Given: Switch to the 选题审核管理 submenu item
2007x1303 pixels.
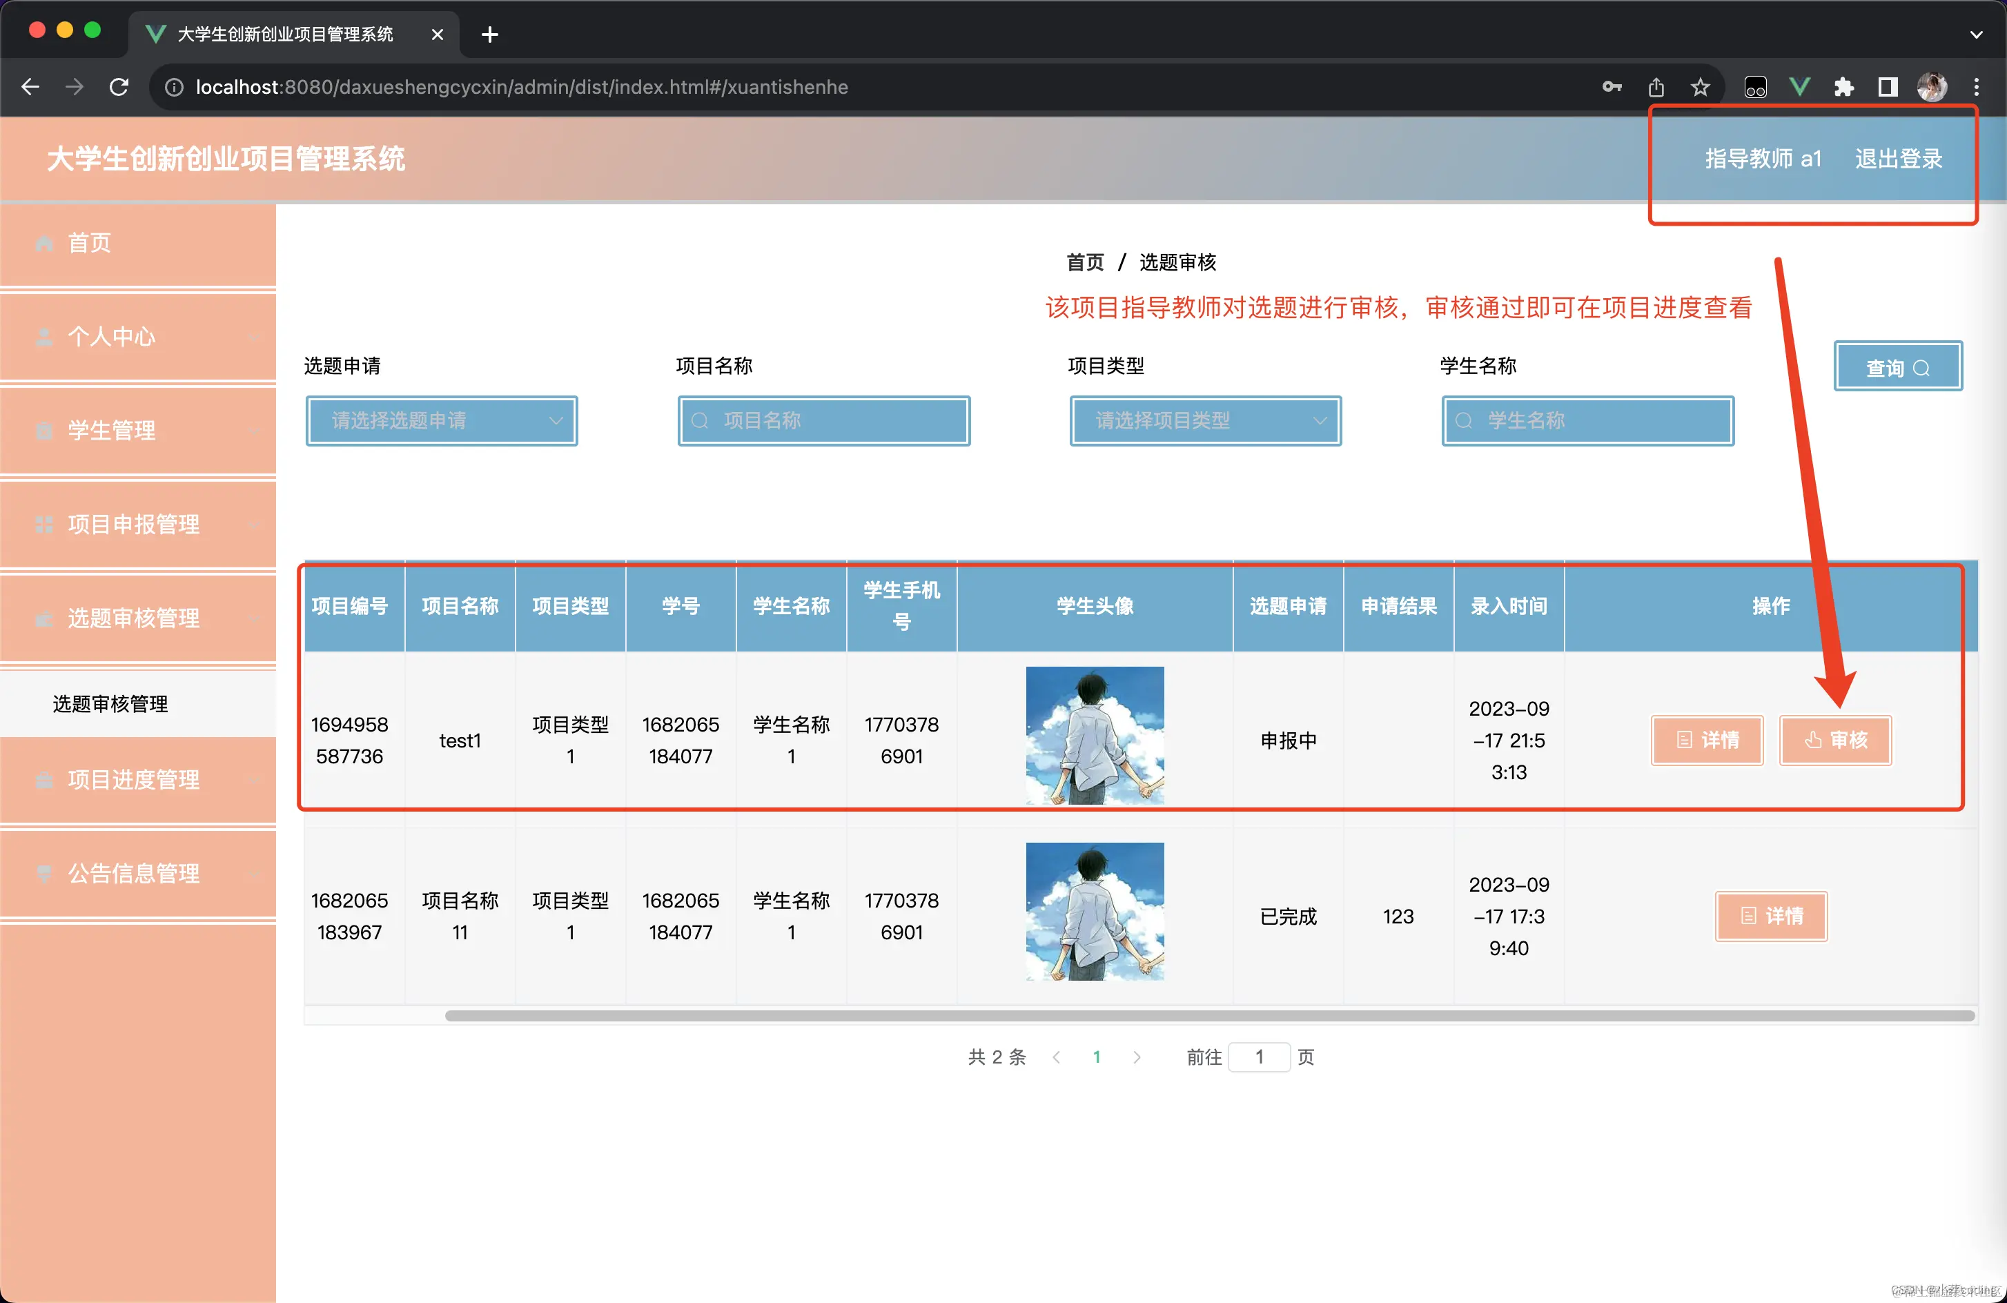Looking at the screenshot, I should pos(110,703).
